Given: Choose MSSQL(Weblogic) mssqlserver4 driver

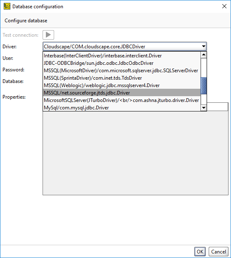Looking at the screenshot, I should coord(122,85).
